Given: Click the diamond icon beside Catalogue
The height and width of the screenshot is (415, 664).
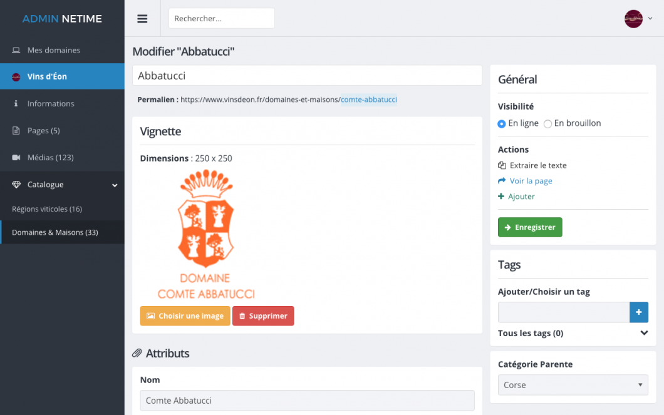Looking at the screenshot, I should point(16,185).
